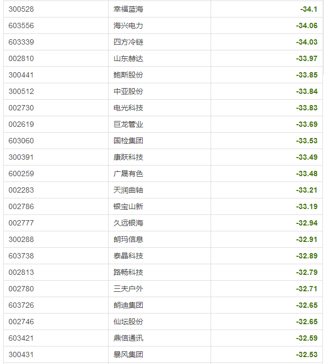The height and width of the screenshot is (364, 324).
Task: Select stock name 朗迪集团
Action: (128, 305)
